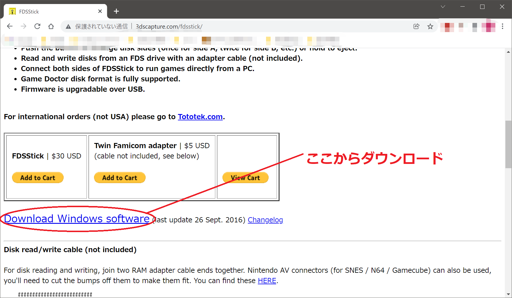Viewport: 512px width, 298px height.
Task: Open the Changelog link
Action: coord(265,220)
